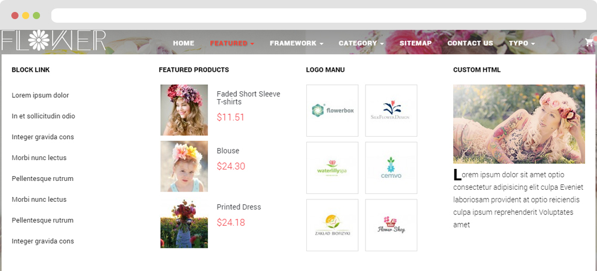The width and height of the screenshot is (597, 271).
Task: Click the browser address bar
Action: tap(319, 16)
